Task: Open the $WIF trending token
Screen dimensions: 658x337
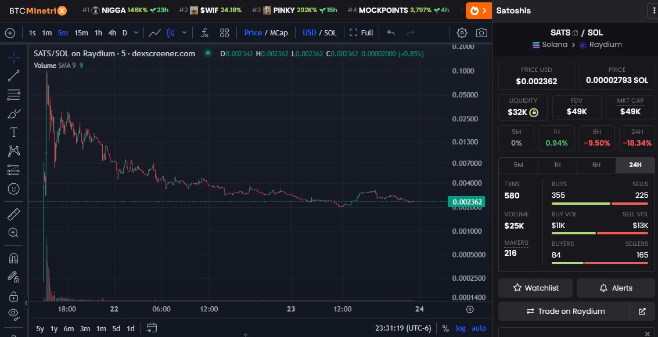Action: coord(210,10)
